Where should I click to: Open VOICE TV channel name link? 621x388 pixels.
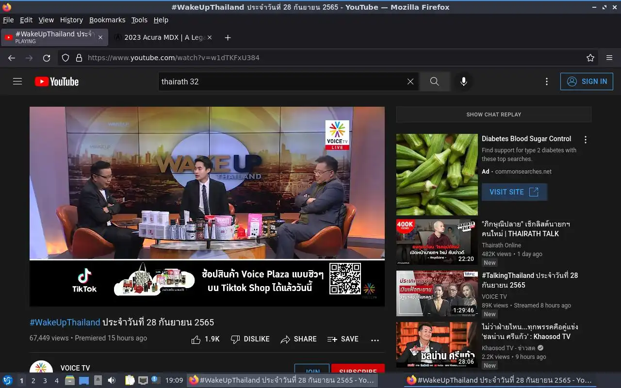(75, 368)
